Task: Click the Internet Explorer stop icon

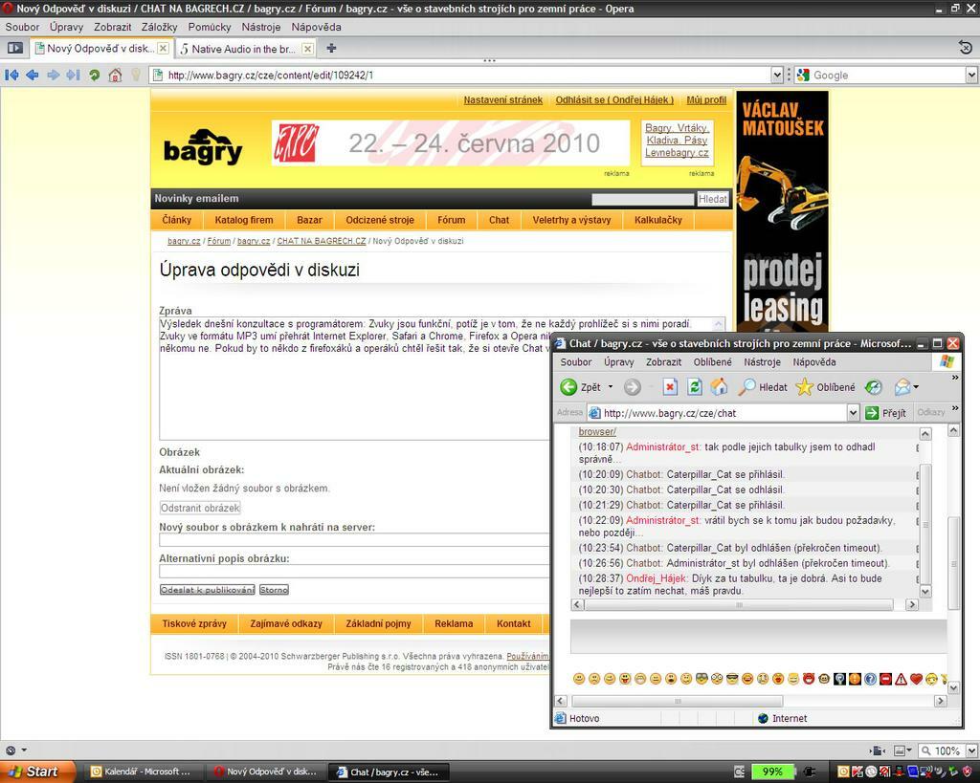Action: [670, 387]
